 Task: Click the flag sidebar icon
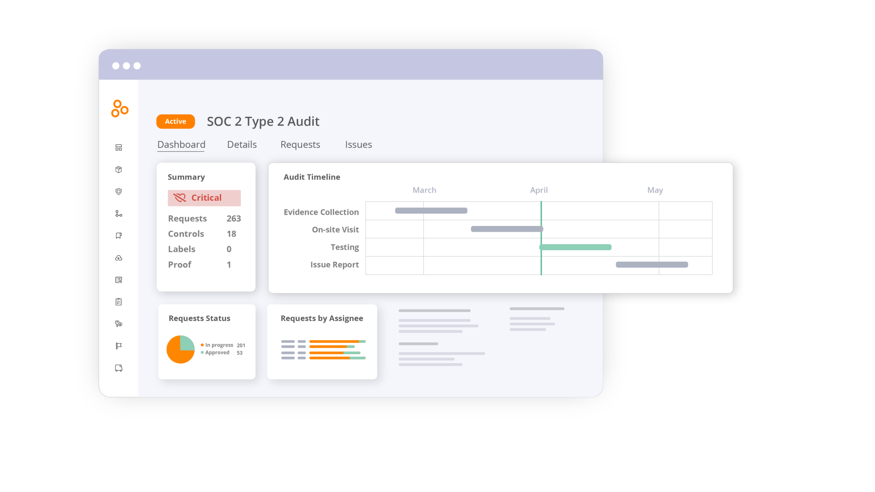(x=119, y=346)
